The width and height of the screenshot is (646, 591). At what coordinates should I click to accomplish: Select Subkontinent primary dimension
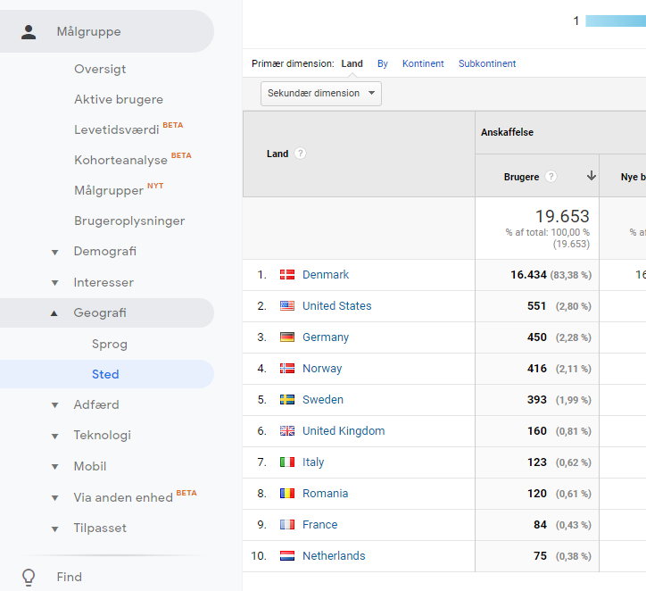487,63
